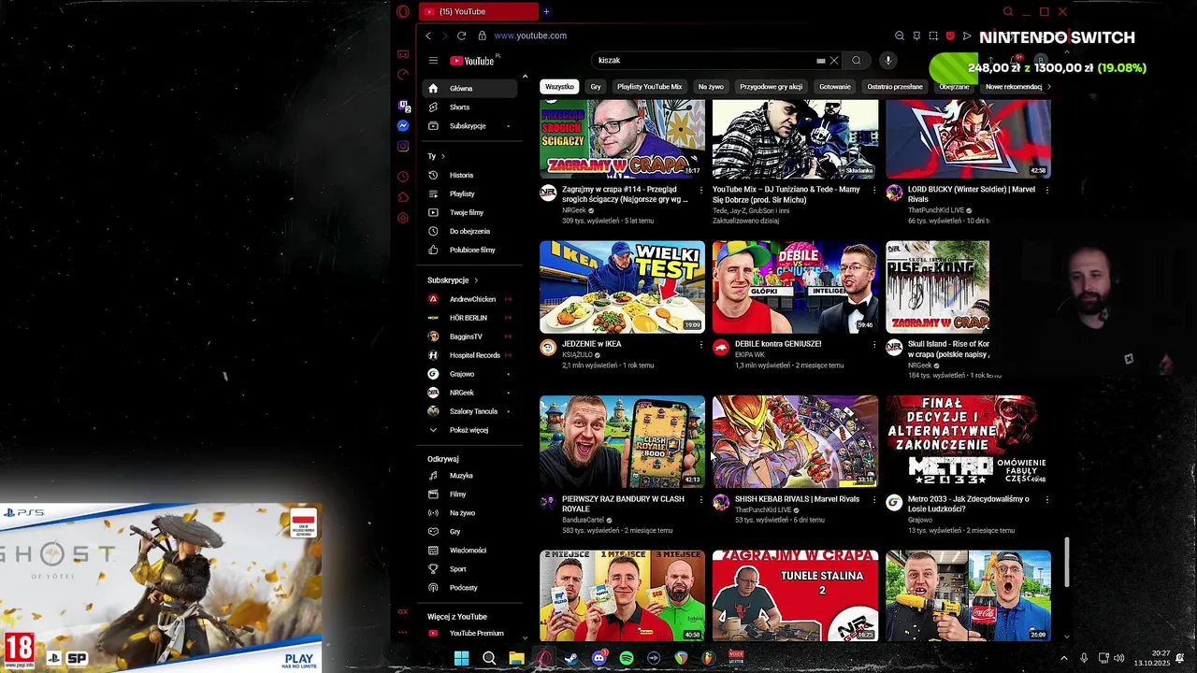Open Subskrypcje in sidebar
The image size is (1197, 673).
[x=469, y=126]
